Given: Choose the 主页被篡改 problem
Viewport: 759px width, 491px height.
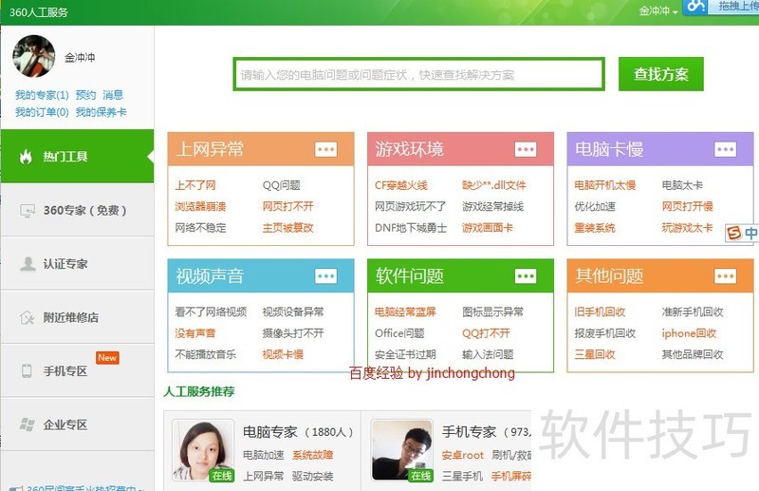Looking at the screenshot, I should tap(288, 228).
